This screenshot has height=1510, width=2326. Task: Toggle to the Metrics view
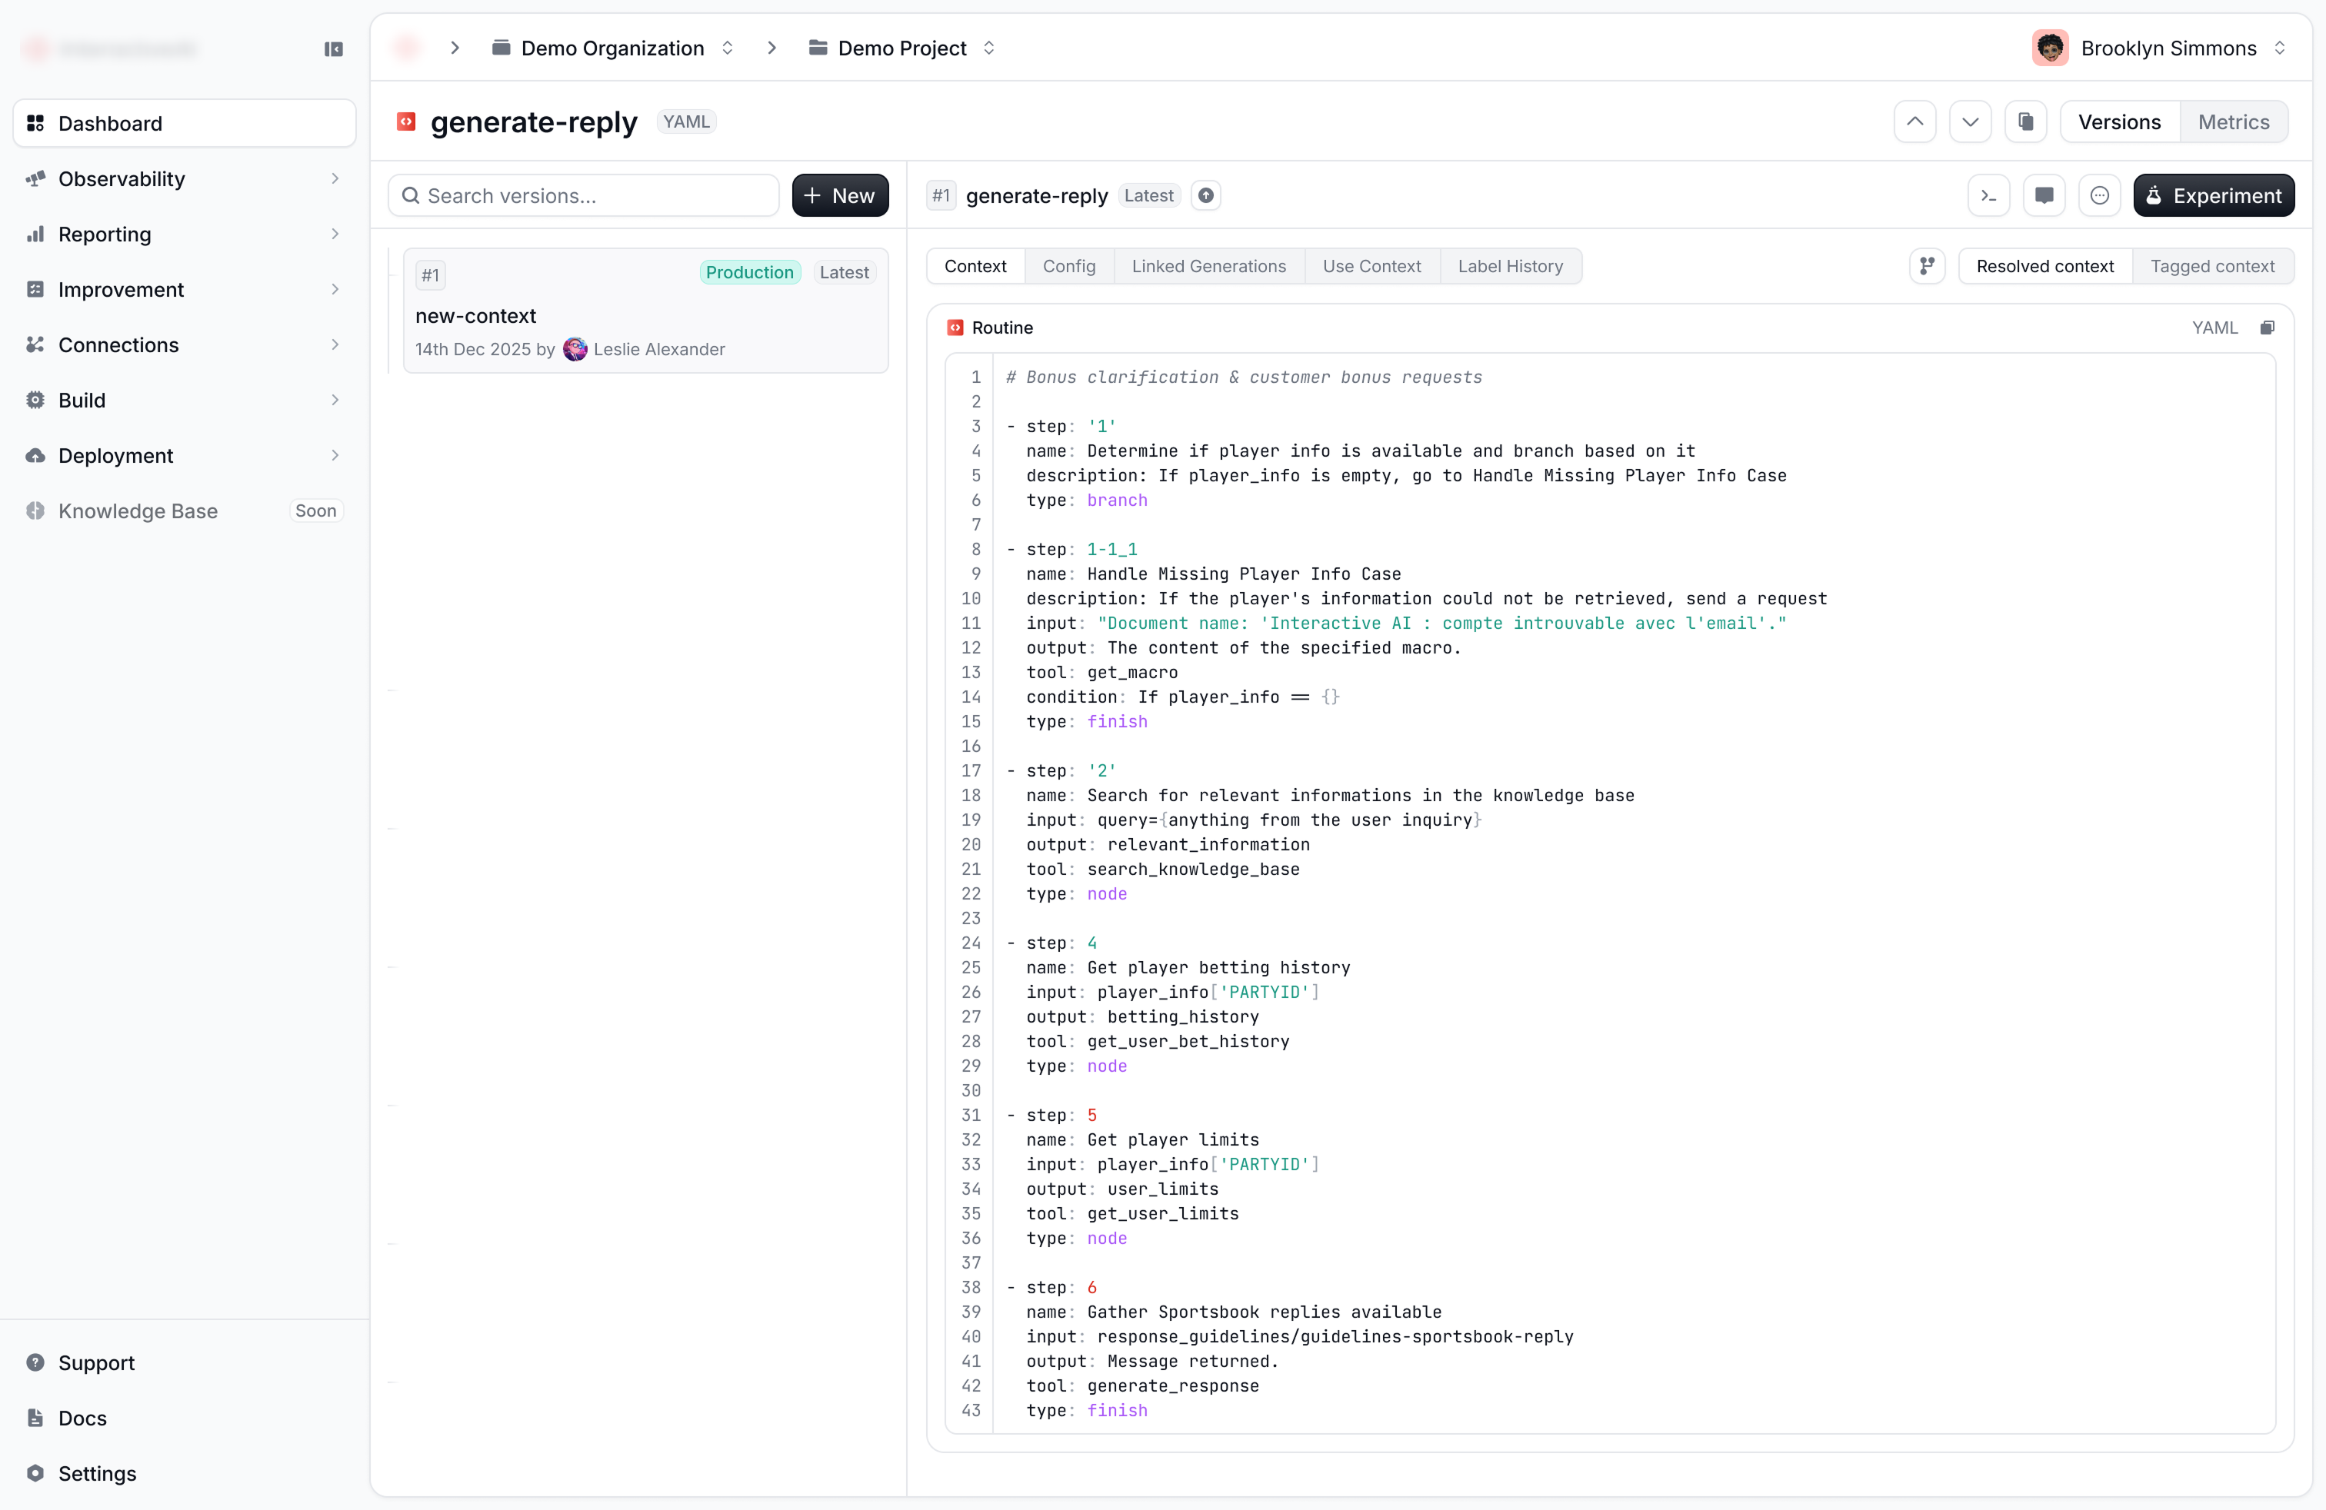2233,122
